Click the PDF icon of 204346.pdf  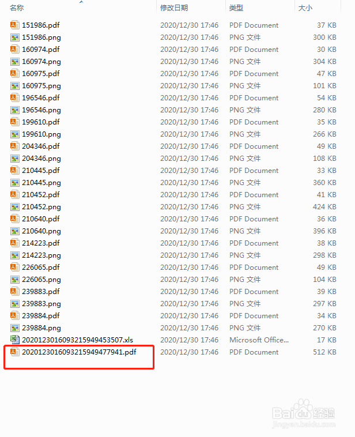(15, 146)
